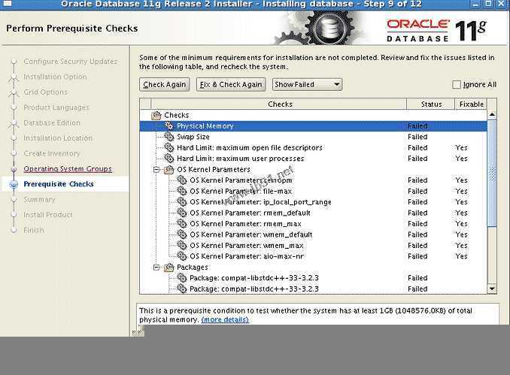Click the checks list vertical scrollbar thumb
510x375 pixels.
492,173
